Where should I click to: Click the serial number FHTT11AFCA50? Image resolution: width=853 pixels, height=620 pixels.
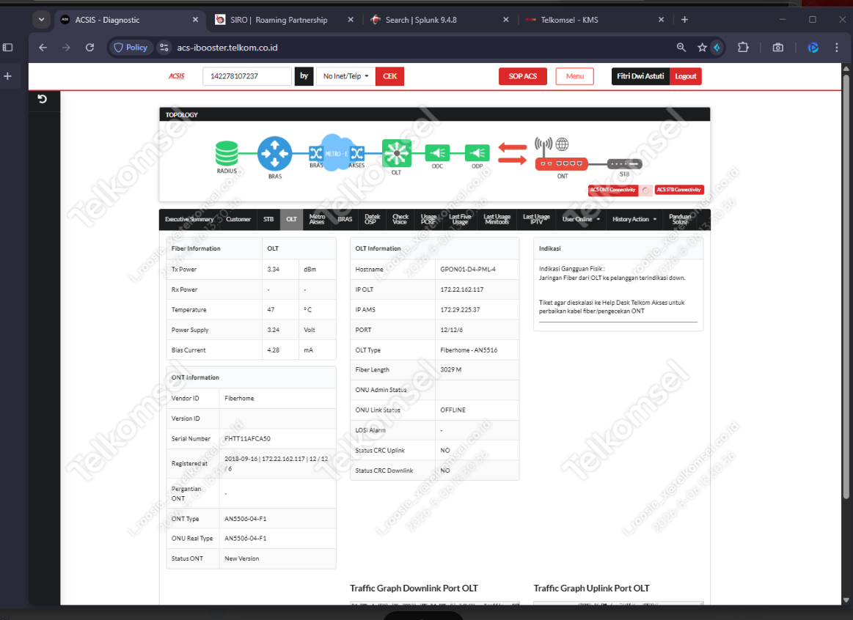247,439
